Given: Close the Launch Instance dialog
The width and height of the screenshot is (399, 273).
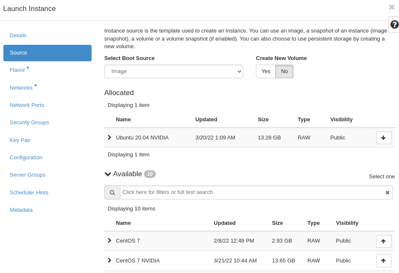Looking at the screenshot, I should click(391, 7).
